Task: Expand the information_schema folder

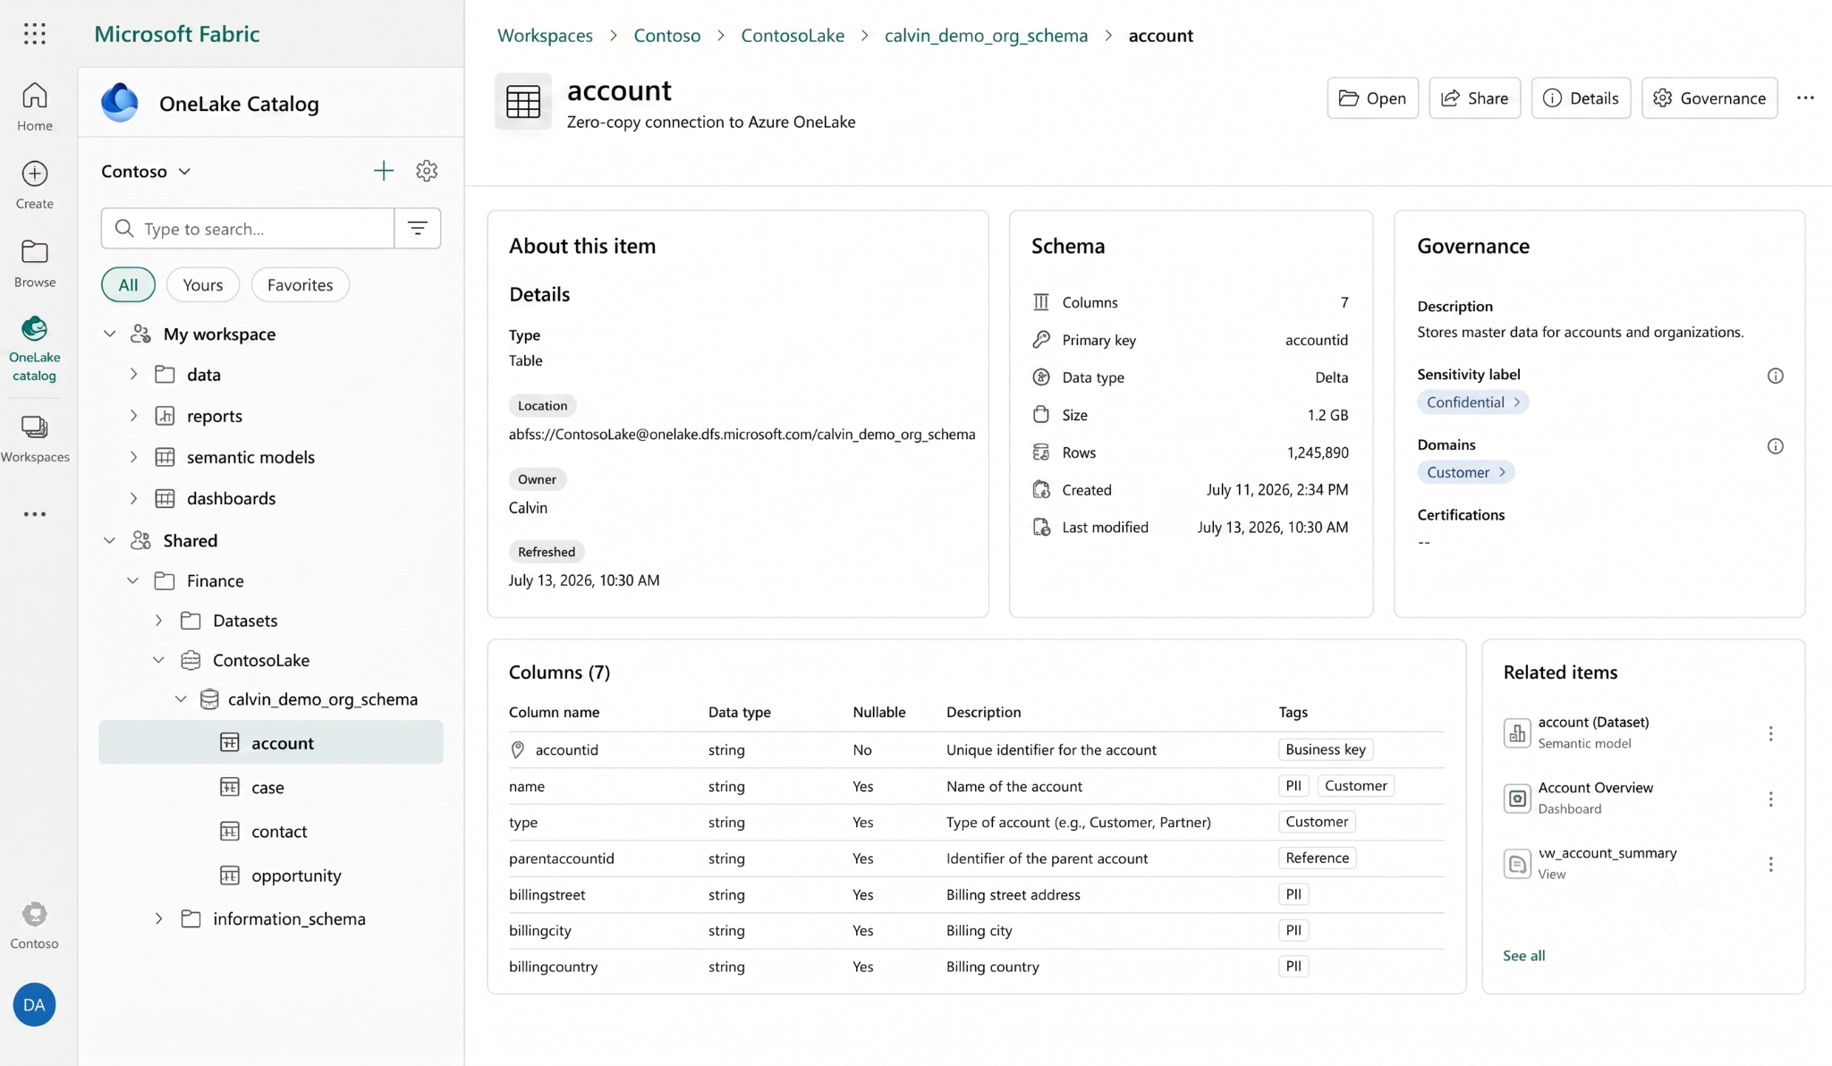Action: tap(158, 918)
